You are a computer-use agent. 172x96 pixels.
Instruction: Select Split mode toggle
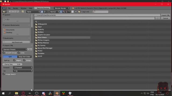pyautogui.click(x=10, y=57)
